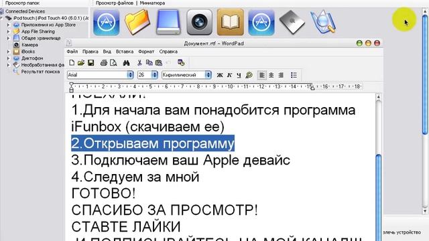Click the Документ.rtf - WordPad title bar
The image size is (429, 241).
[214, 43]
